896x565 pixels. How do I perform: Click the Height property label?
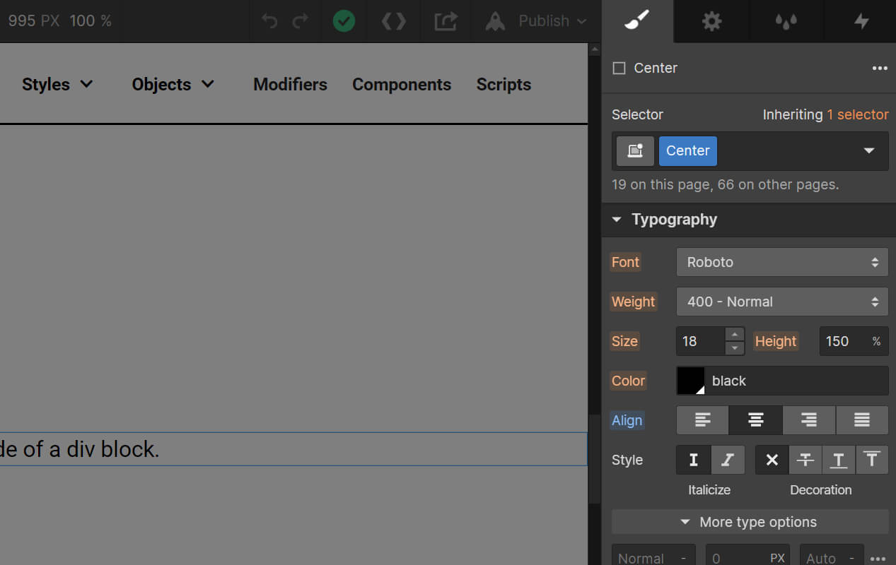(x=776, y=341)
